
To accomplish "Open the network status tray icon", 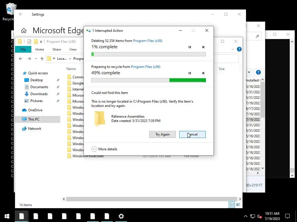I will click(253, 216).
